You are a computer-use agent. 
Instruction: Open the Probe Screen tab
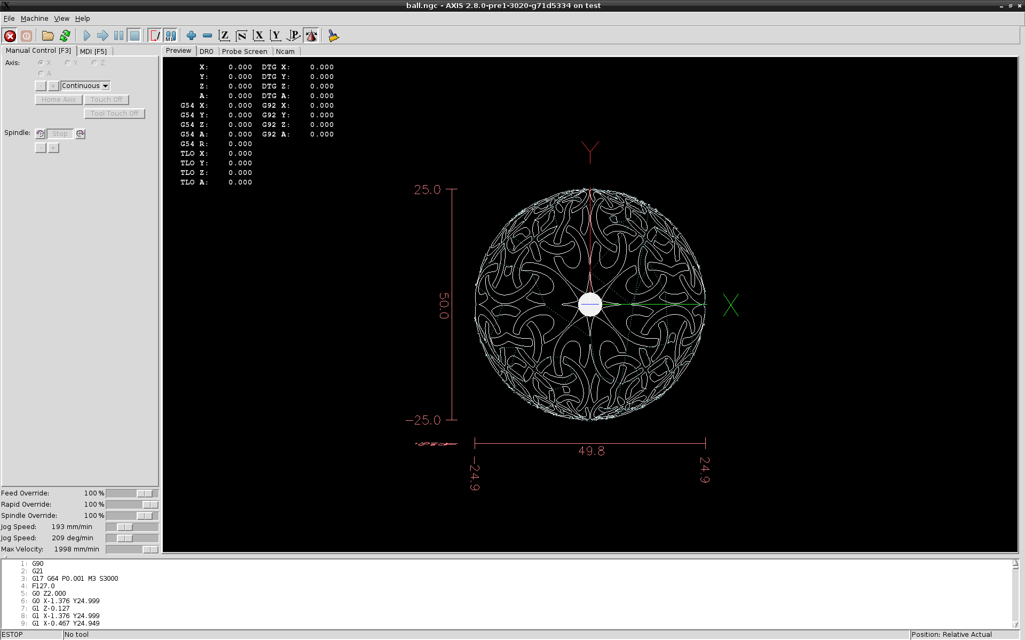[x=245, y=51]
